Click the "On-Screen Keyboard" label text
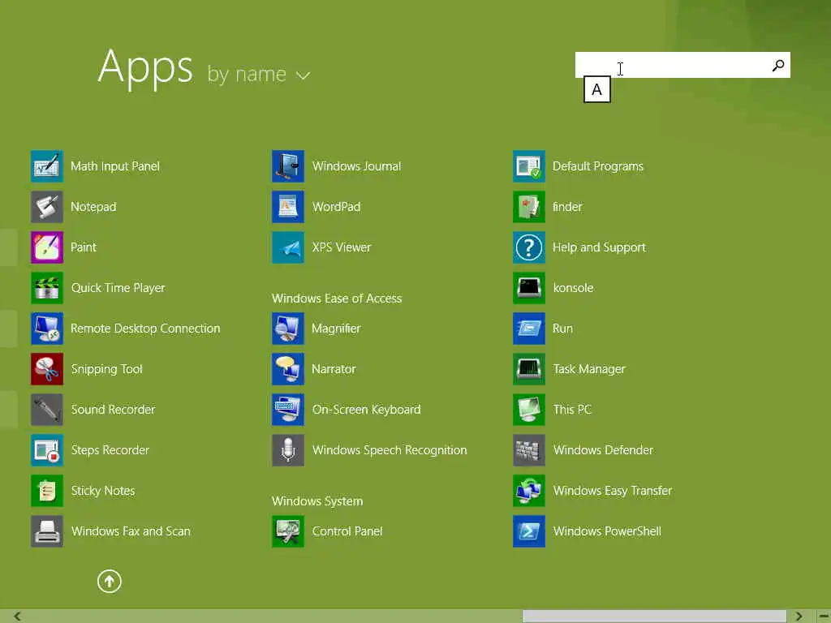 point(366,410)
